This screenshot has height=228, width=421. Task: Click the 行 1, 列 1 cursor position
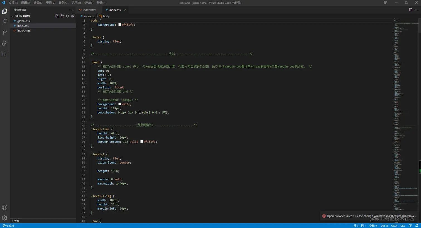coord(359,226)
